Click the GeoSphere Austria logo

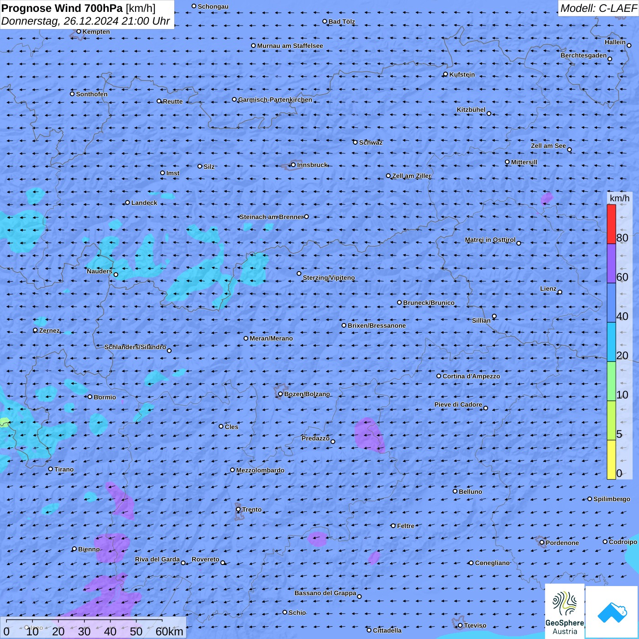[x=565, y=611]
